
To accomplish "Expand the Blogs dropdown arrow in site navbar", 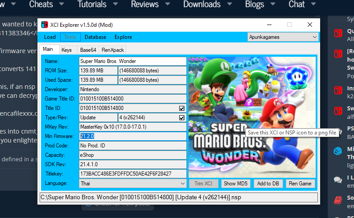I will click(273, 4).
